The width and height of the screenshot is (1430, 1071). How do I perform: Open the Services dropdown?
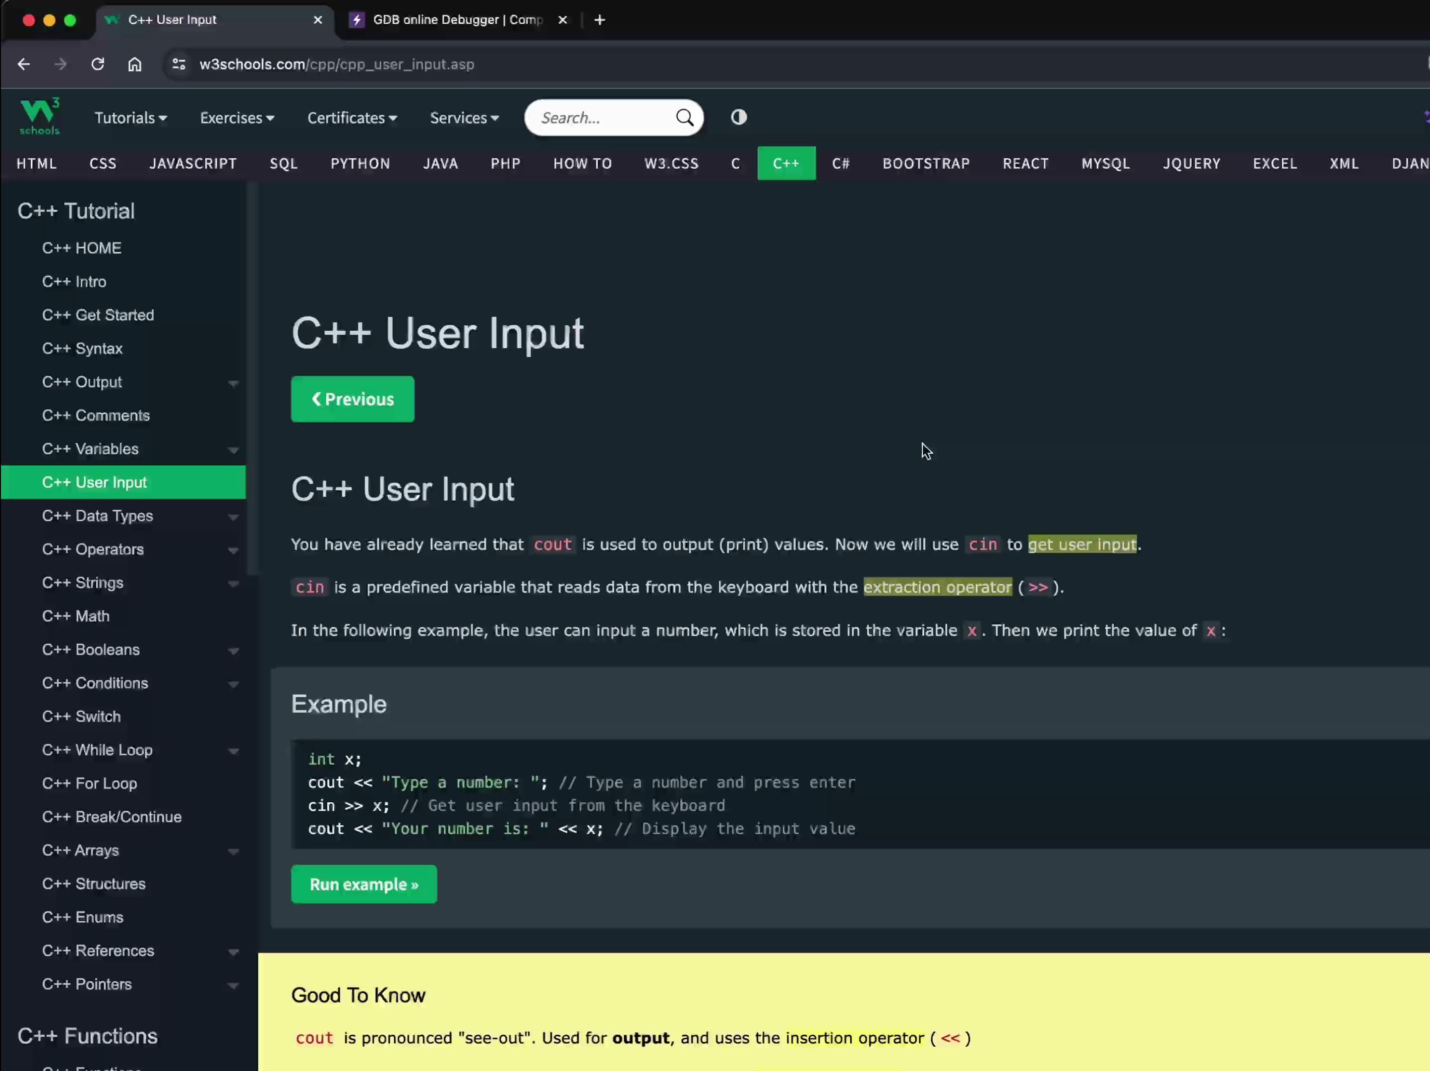coord(464,118)
